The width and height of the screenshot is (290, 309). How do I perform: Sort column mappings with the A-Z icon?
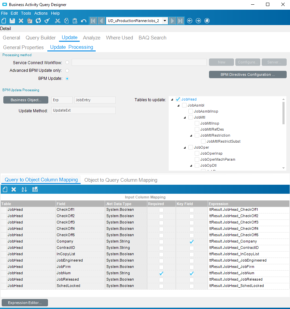(x=24, y=189)
